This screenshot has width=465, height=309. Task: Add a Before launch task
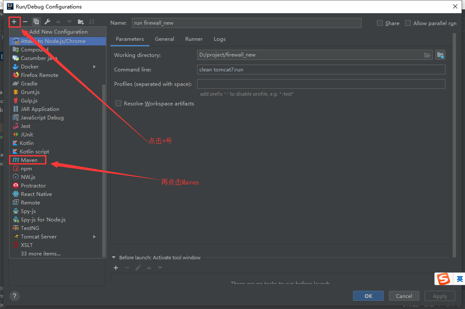pyautogui.click(x=116, y=268)
